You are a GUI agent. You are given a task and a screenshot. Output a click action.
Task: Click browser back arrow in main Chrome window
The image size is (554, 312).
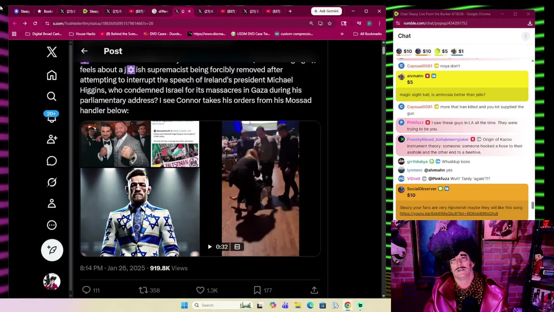(x=15, y=23)
